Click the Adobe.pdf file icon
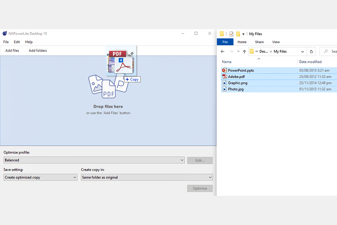337x225 pixels. pyautogui.click(x=225, y=77)
